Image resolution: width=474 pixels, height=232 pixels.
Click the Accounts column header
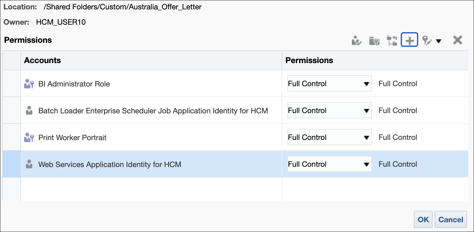pos(43,60)
